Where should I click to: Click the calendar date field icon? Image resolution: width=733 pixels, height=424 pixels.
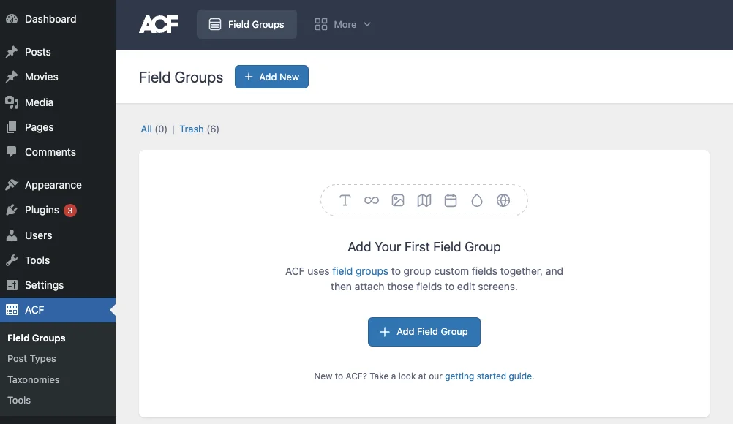tap(451, 200)
